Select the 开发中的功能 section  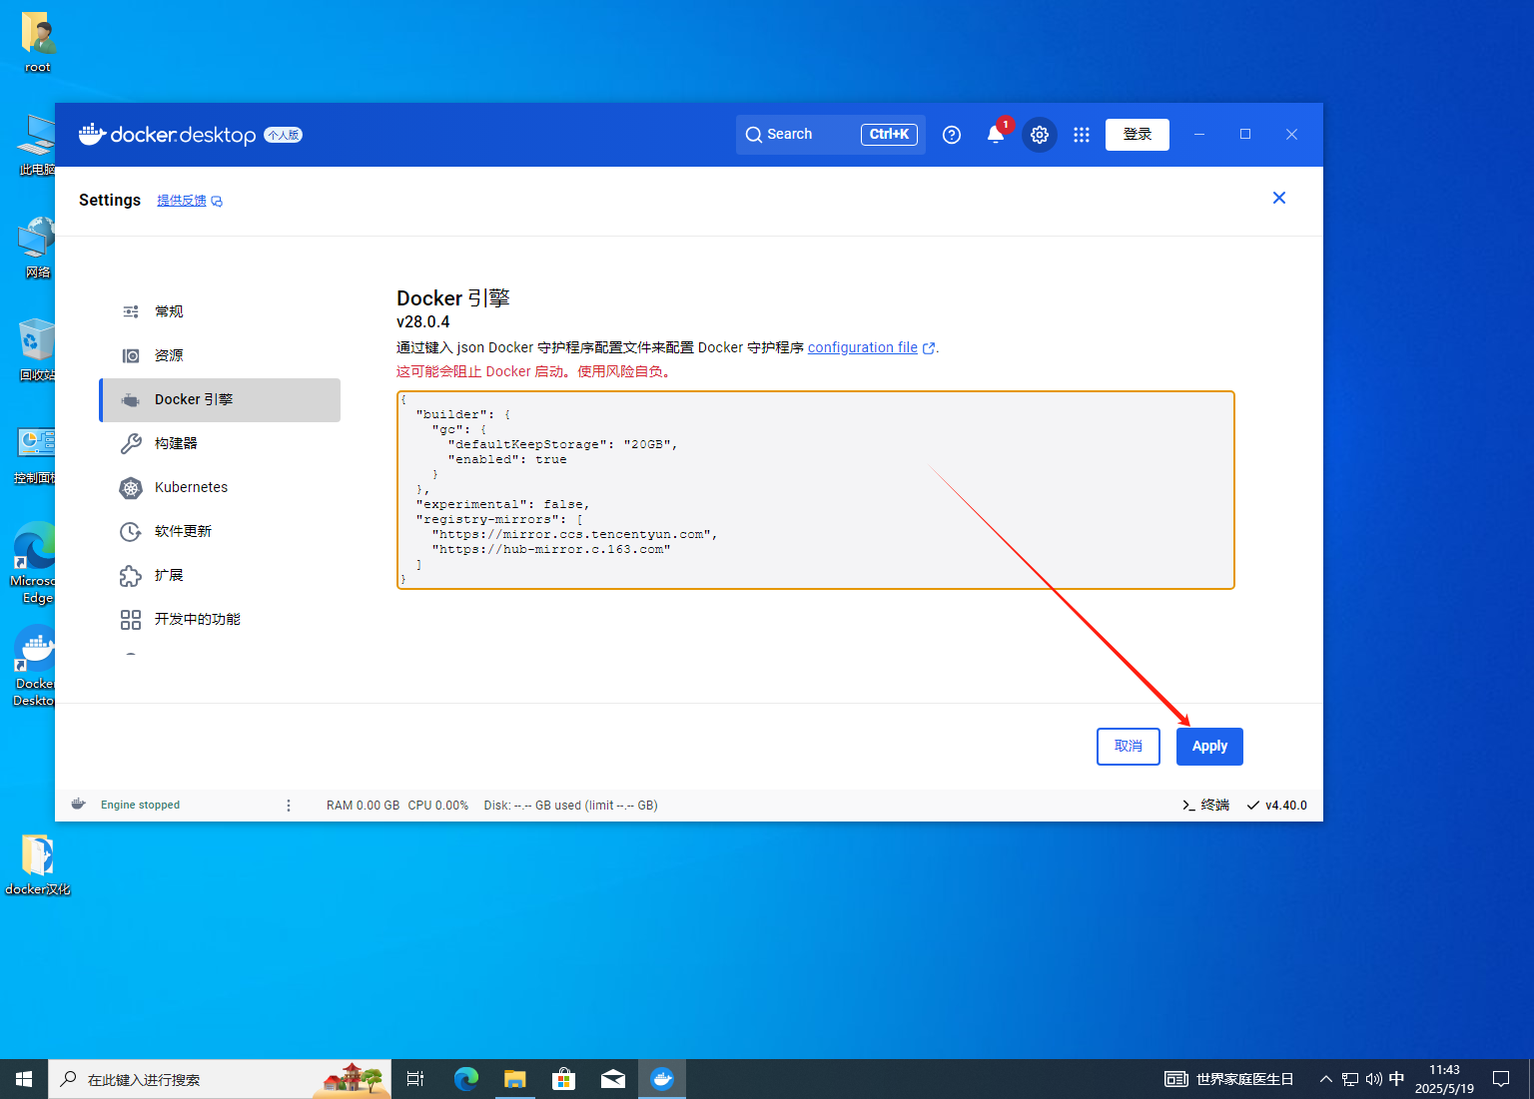220,619
